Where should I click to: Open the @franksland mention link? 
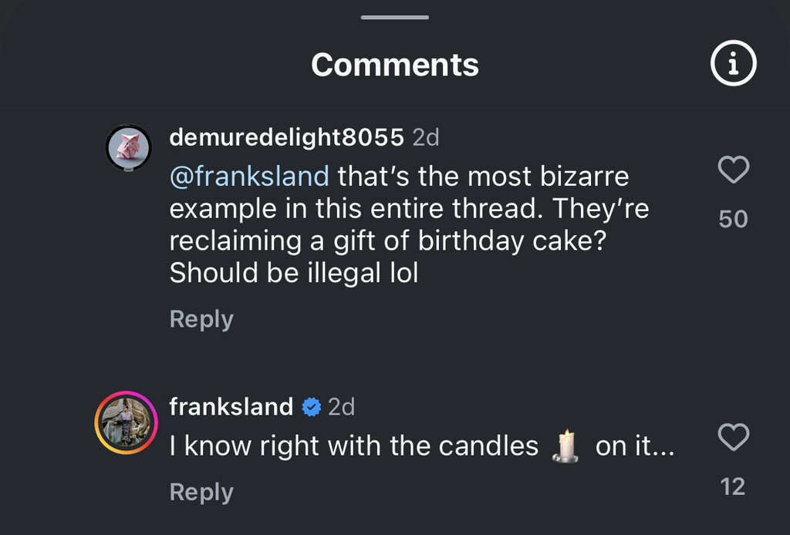tap(249, 177)
